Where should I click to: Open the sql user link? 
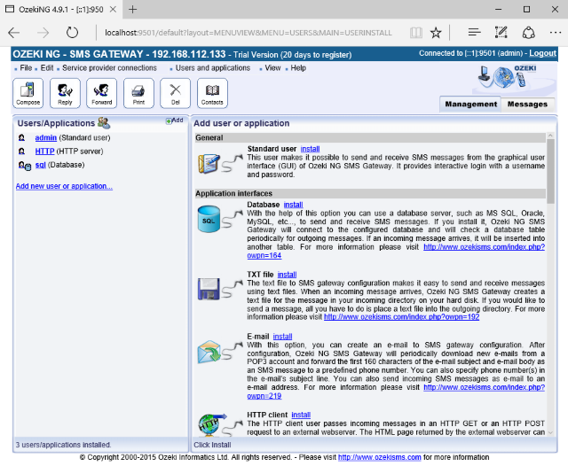click(x=40, y=165)
